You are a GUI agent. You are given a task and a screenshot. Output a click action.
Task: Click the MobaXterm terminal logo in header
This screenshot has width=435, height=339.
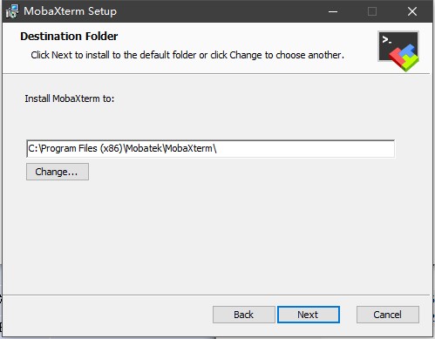point(398,51)
